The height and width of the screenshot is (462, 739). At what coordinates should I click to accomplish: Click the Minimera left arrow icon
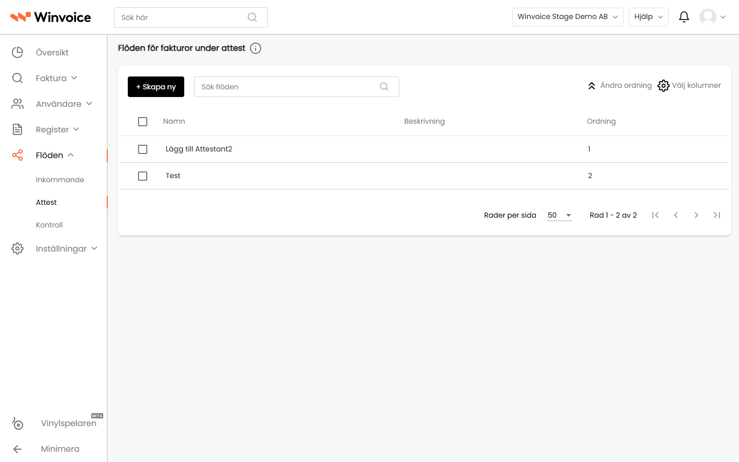click(x=17, y=449)
